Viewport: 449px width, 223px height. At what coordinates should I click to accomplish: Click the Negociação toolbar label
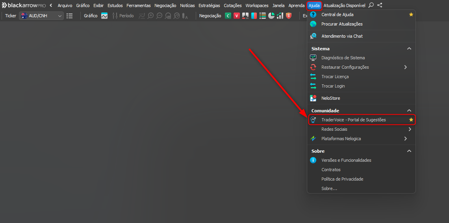[210, 16]
